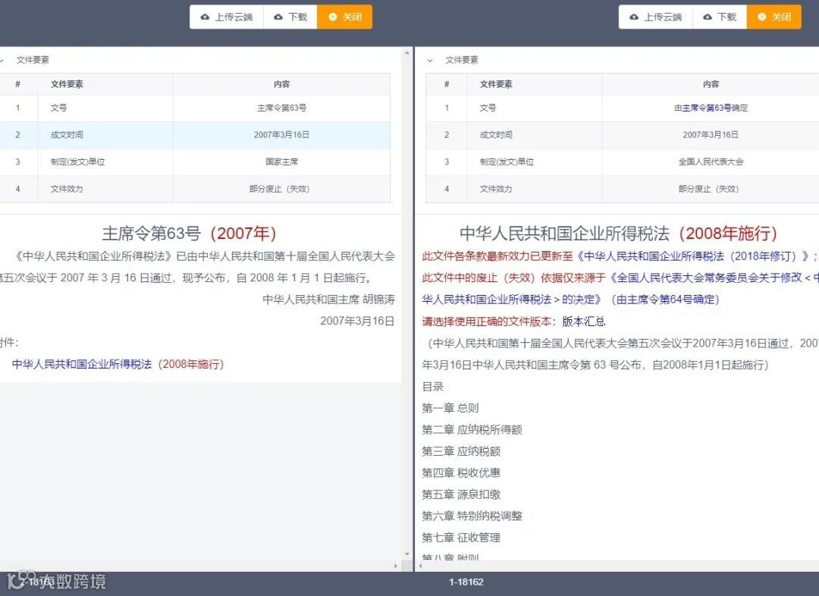Click 上传云端 button in left panel
This screenshot has height=596, width=819.
(x=227, y=17)
